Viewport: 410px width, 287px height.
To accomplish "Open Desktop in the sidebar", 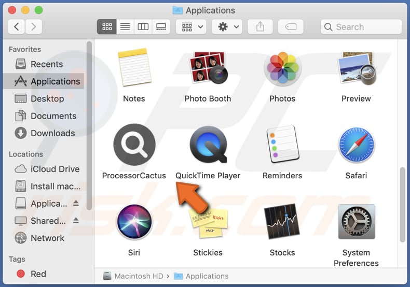I will [x=44, y=98].
